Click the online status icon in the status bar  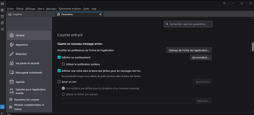(8, 114)
